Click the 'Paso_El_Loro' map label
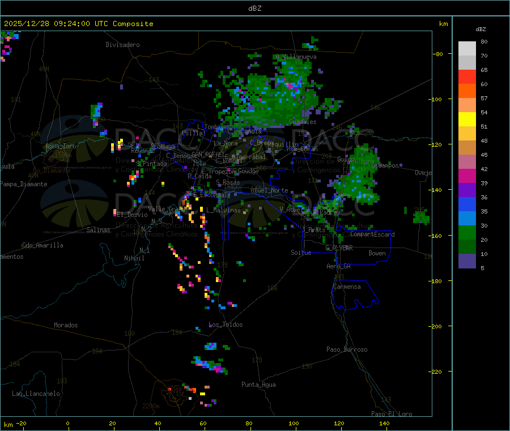This screenshot has width=510, height=431. click(392, 414)
